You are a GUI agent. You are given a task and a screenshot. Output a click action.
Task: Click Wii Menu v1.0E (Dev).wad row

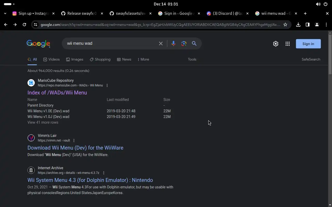click(99, 111)
